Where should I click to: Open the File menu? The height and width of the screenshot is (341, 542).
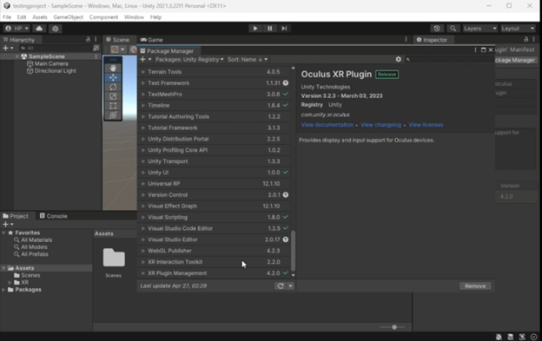(x=7, y=16)
